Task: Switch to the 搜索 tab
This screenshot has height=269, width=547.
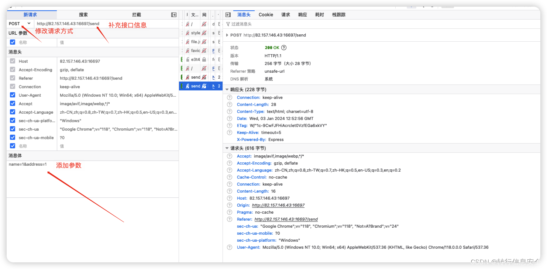Action: pos(83,15)
